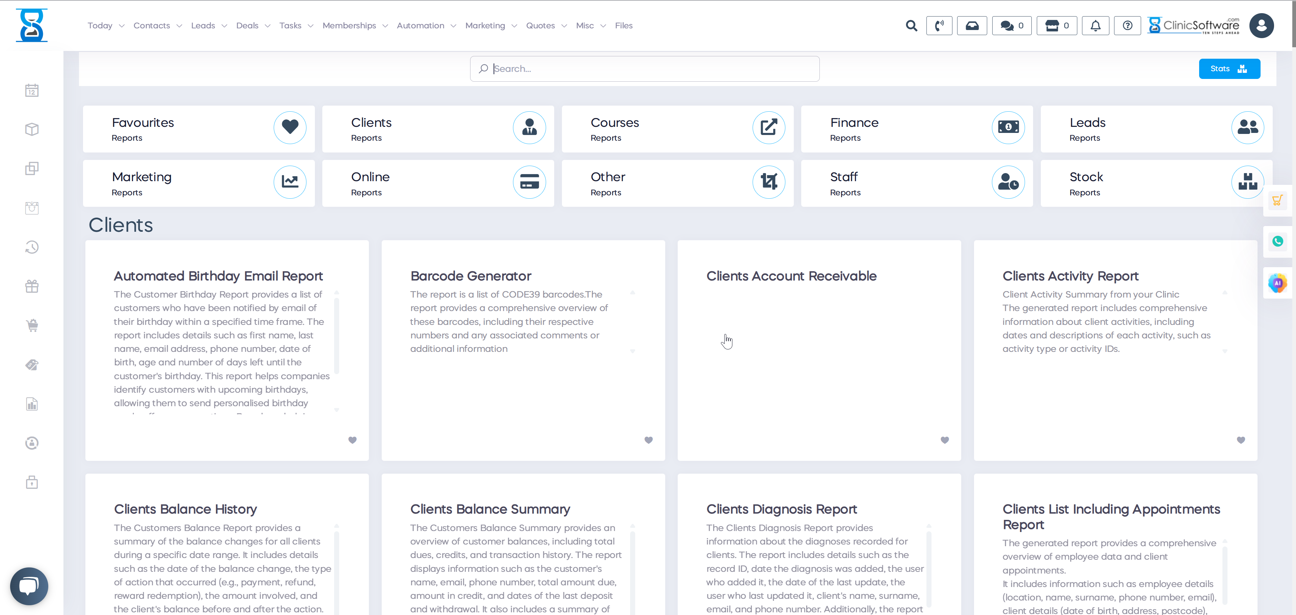Open the notifications bell icon
Image resolution: width=1296 pixels, height=615 pixels.
coord(1095,26)
